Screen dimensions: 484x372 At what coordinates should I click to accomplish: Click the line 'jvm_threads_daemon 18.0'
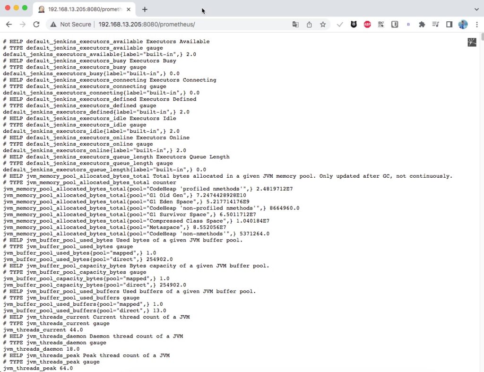tap(42, 349)
